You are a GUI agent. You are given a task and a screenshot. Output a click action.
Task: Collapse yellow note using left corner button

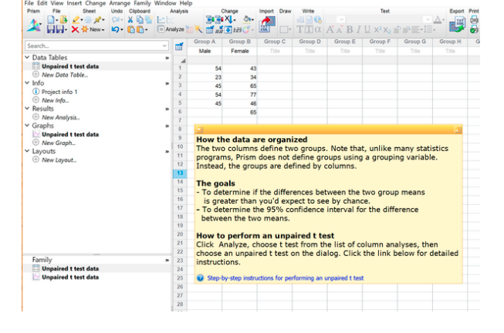click(200, 129)
